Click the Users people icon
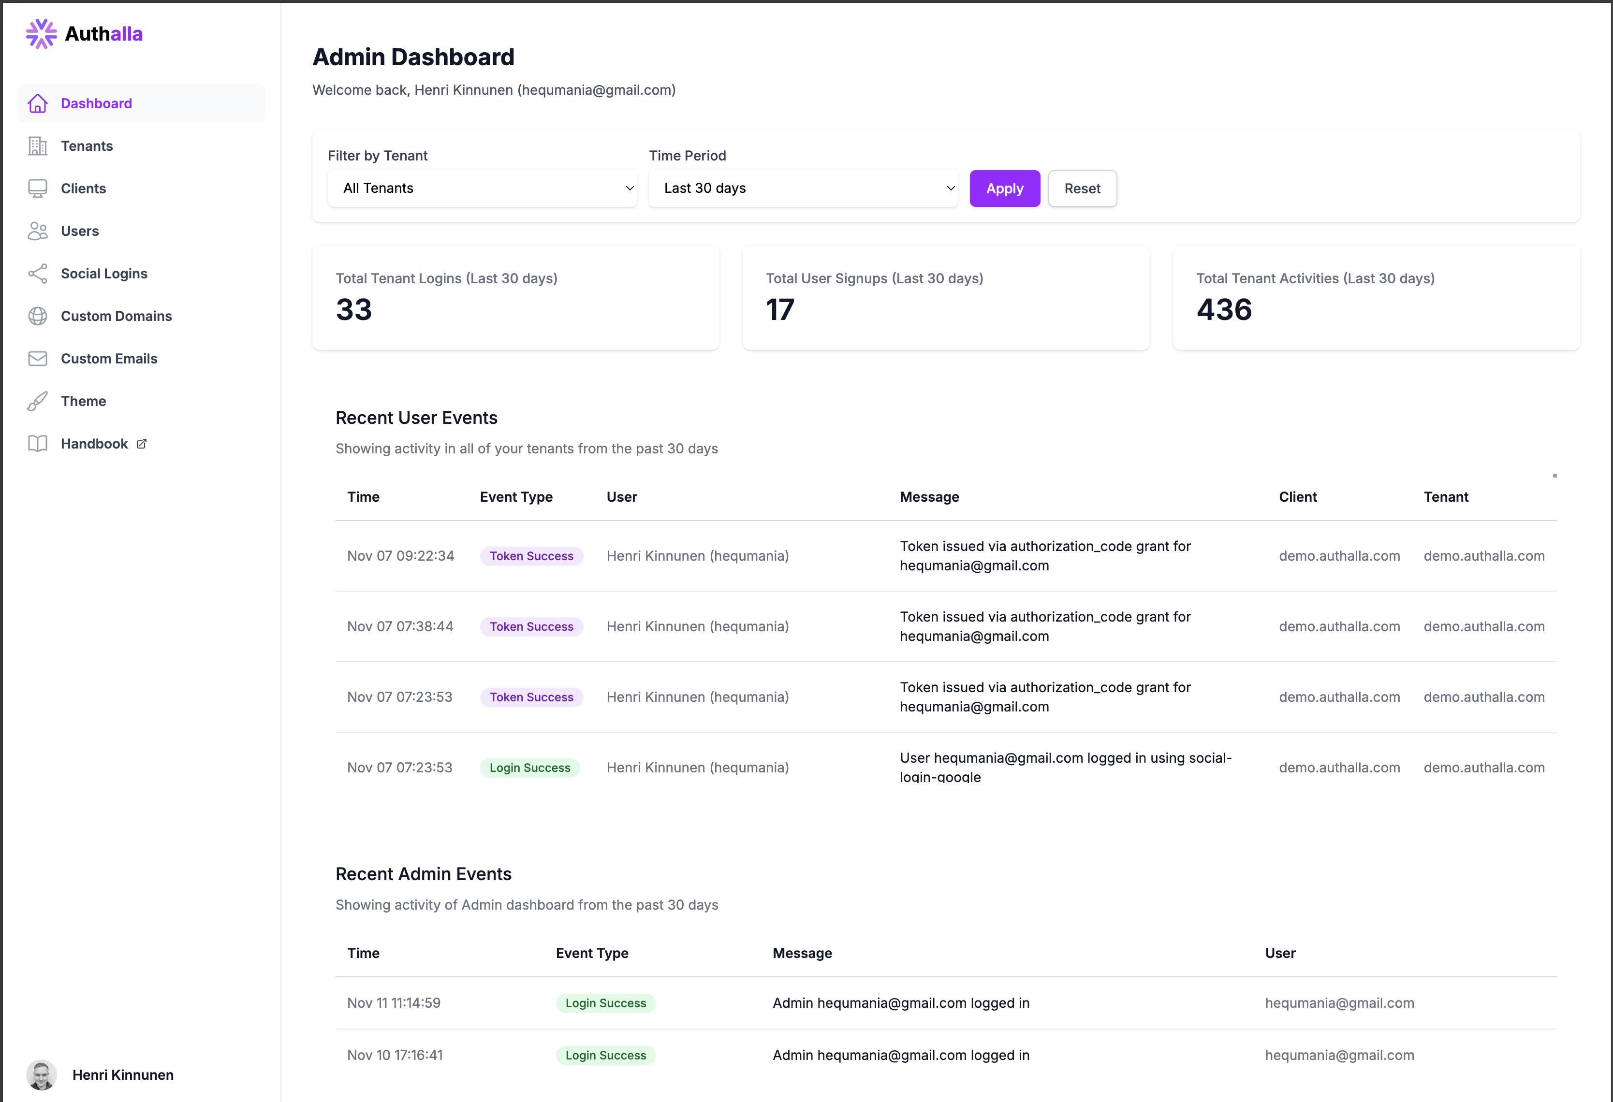 (38, 231)
